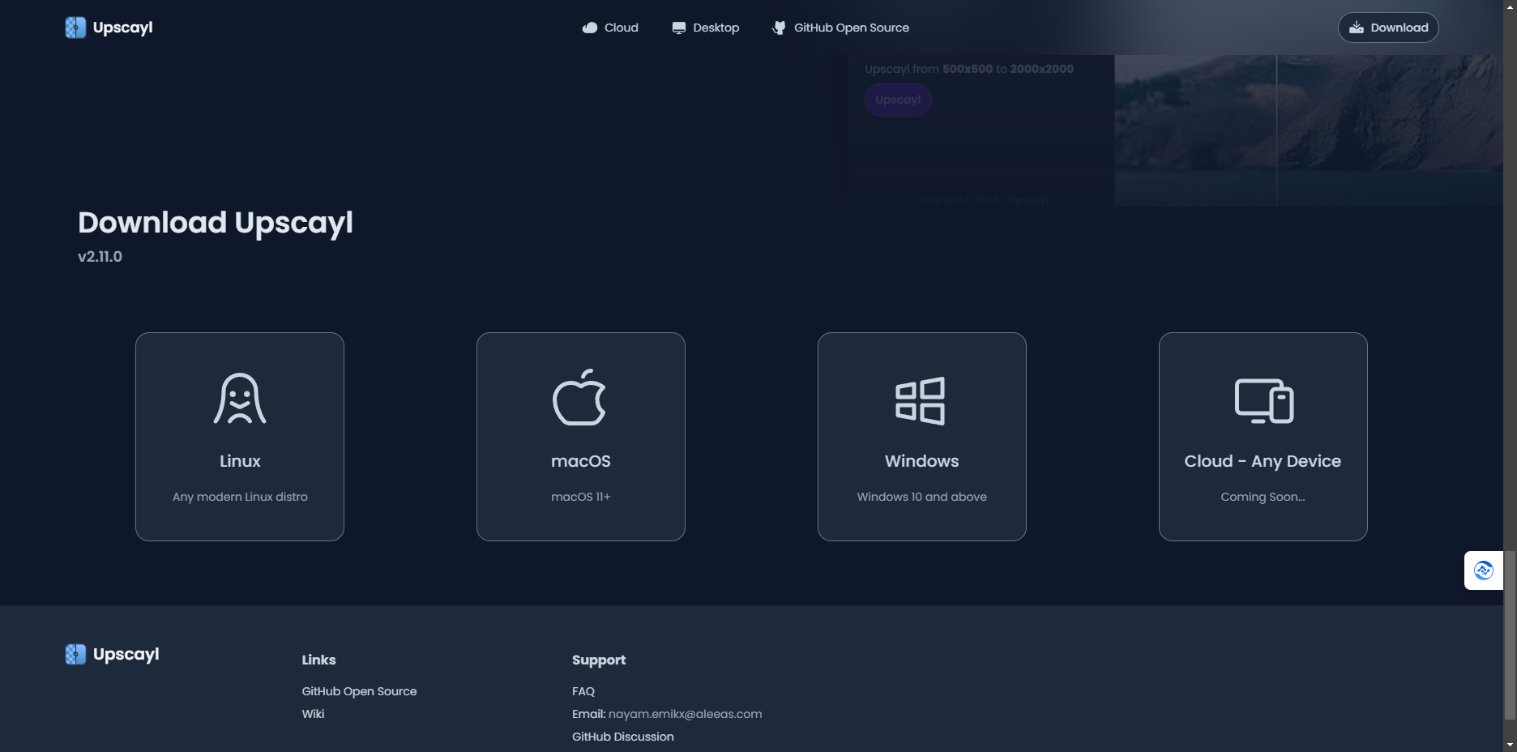Screen dimensions: 1517x752
Task: Click the cloud icon in navigation
Action: (x=590, y=28)
